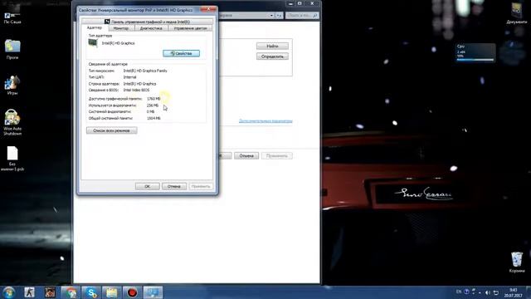Click the Определить button in the display settings window
Viewport: 531px width, 299px height.
[x=272, y=56]
